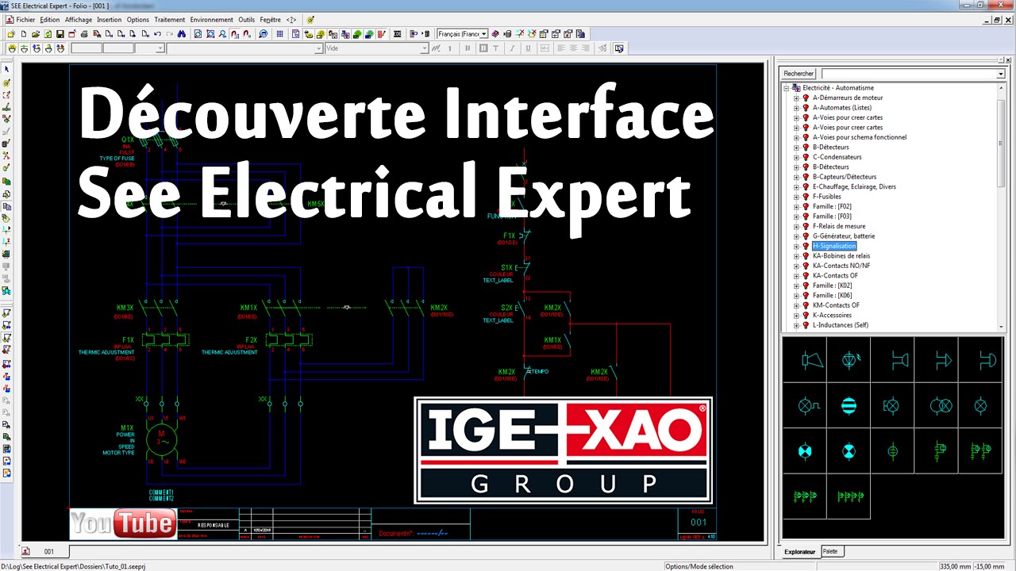This screenshot has height=571, width=1016.
Task: Click the purple book icon next to the language box
Action: [495, 34]
